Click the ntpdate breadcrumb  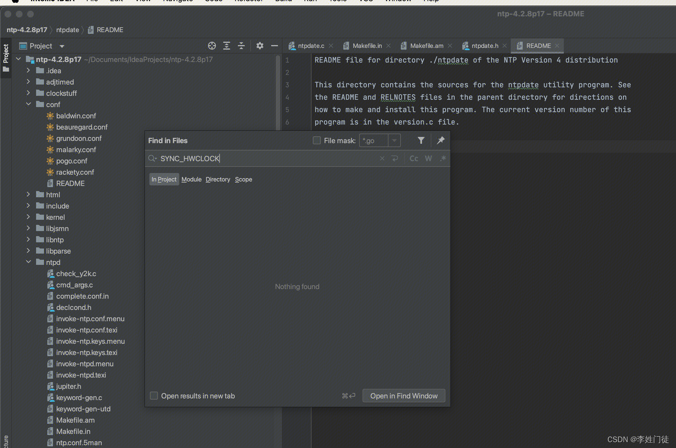pyautogui.click(x=68, y=30)
